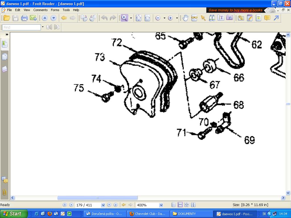Find next occurrence button
This screenshot has height=218, width=291.
[57, 27]
